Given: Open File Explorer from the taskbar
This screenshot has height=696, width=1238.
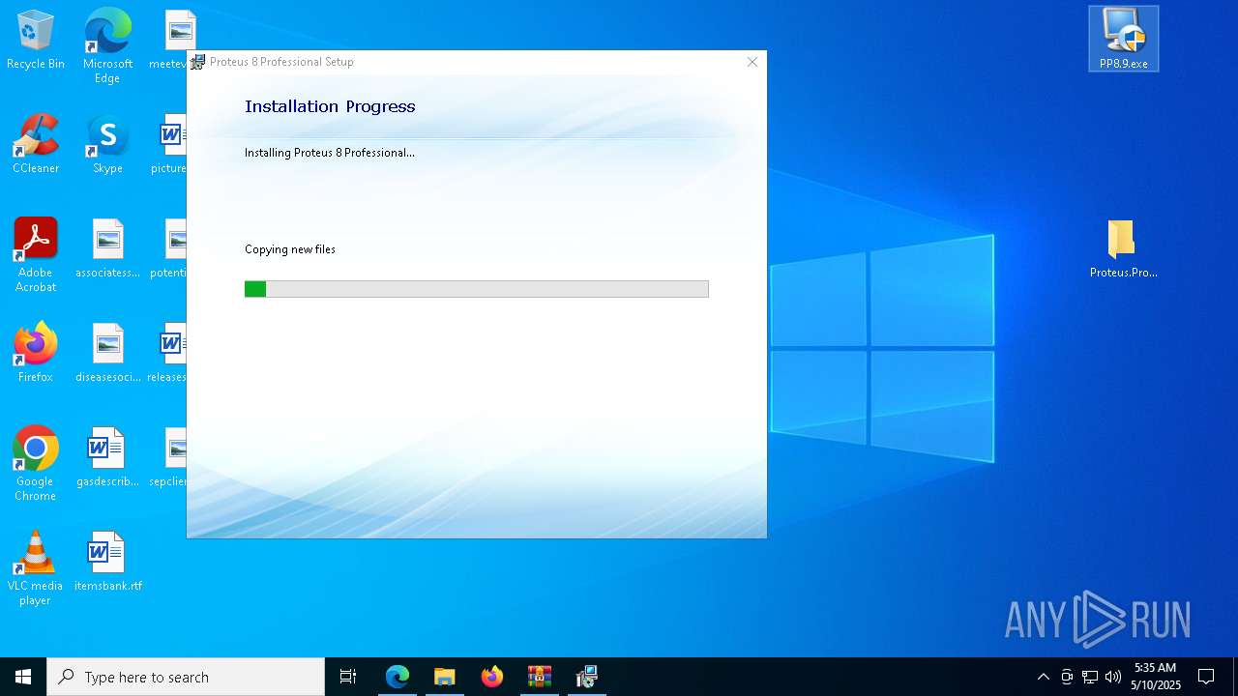Looking at the screenshot, I should pyautogui.click(x=445, y=677).
